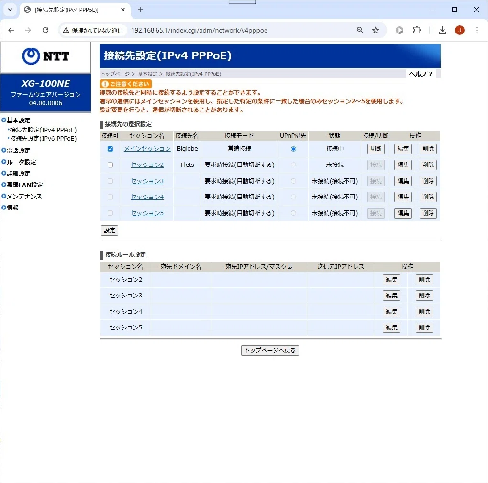Viewport: 488px width, 483px height.
Task: Click the zoom magnifier icon in address bar
Action: tap(360, 30)
